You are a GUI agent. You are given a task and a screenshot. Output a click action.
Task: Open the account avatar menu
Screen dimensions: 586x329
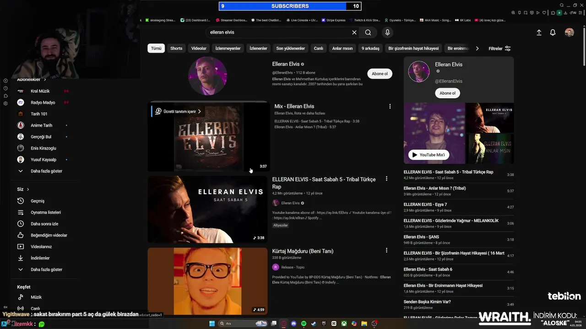[x=569, y=32]
